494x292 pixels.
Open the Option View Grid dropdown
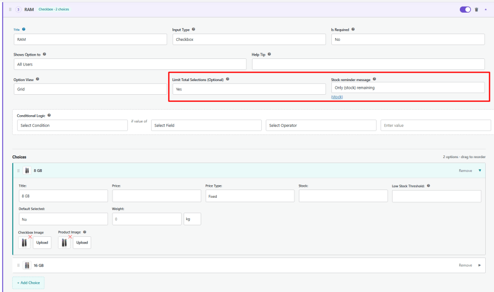(90, 89)
